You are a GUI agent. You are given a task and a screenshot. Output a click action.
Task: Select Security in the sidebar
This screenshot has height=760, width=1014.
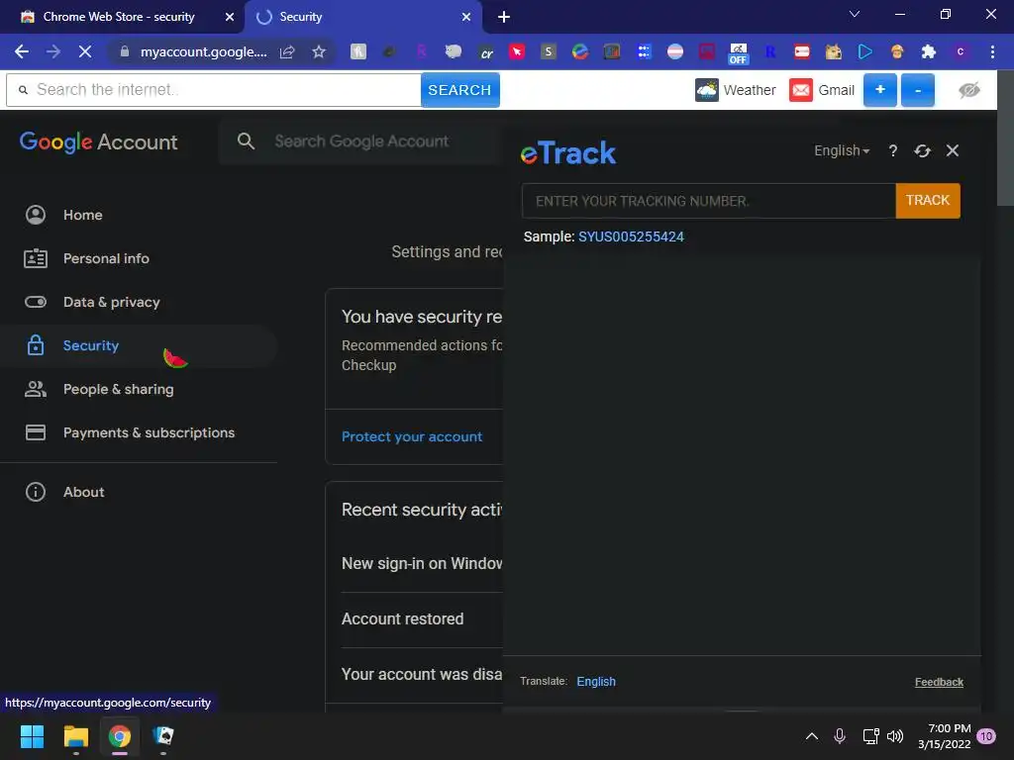[139, 345]
